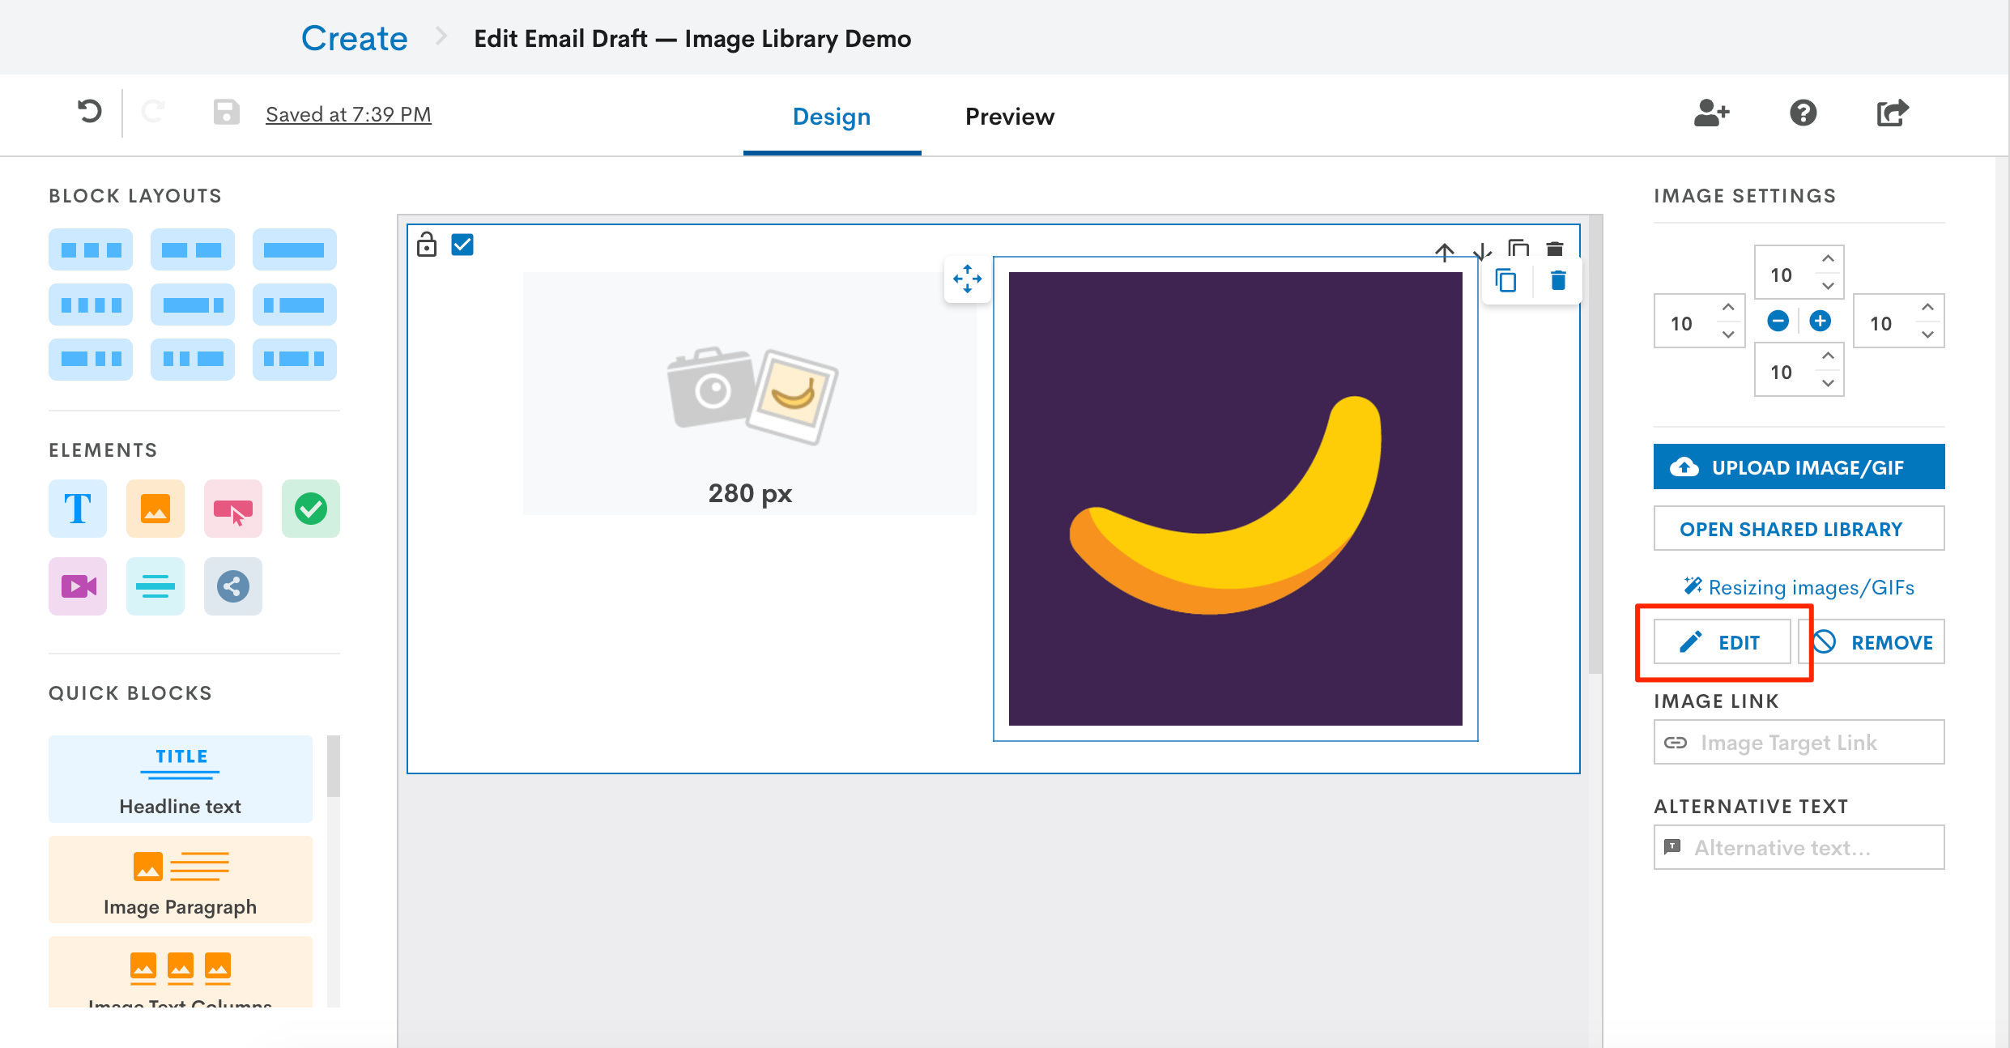Select the narrow-narrow-wide three column layout
Screen dimensions: 2010x1048
(193, 359)
